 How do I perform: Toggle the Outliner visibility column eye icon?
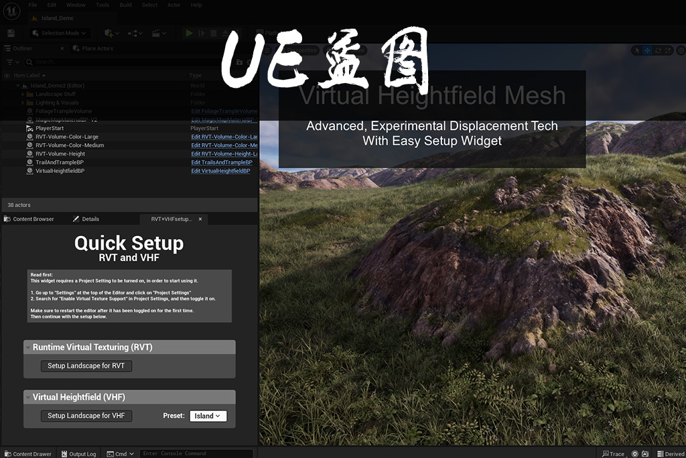pyautogui.click(x=7, y=75)
